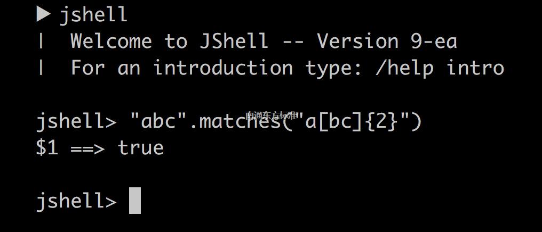Click the first jshell> prompt with the command
542x232 pixels.
pyautogui.click(x=76, y=122)
